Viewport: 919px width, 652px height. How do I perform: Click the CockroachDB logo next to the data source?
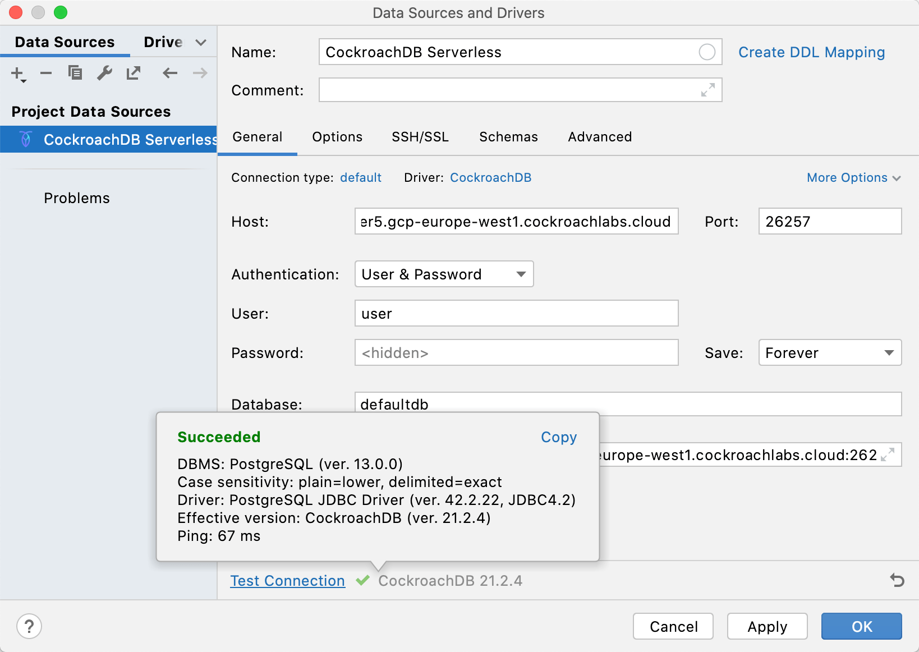point(25,139)
